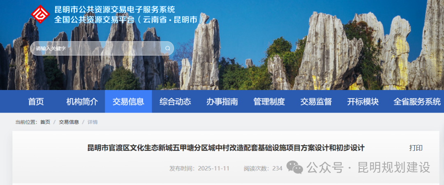Open the 开标模块 tab
Image resolution: width=444 pixels, height=185 pixels.
click(363, 102)
